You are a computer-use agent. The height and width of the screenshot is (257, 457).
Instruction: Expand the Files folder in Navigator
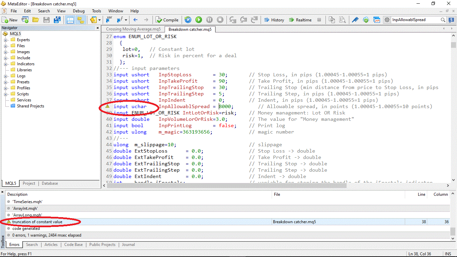point(6,46)
